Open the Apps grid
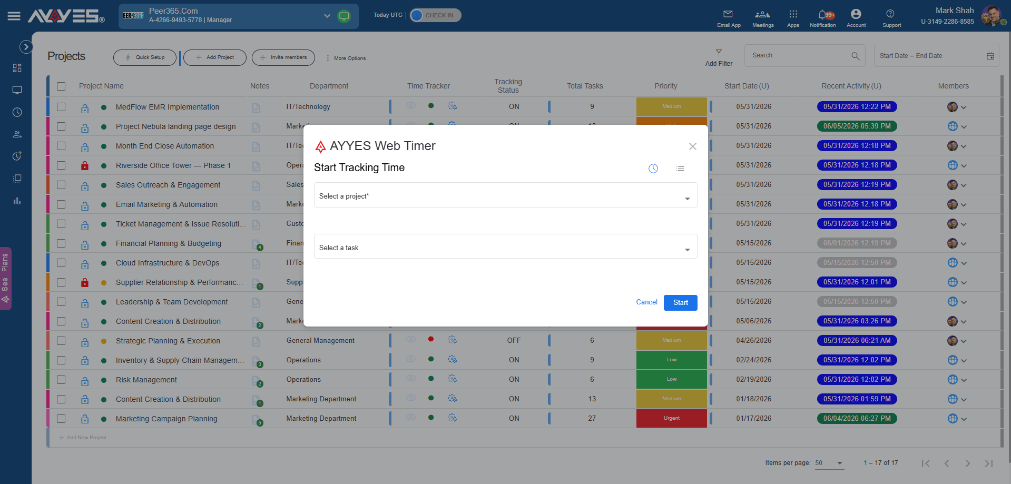Viewport: 1011px width, 484px height. pyautogui.click(x=793, y=18)
